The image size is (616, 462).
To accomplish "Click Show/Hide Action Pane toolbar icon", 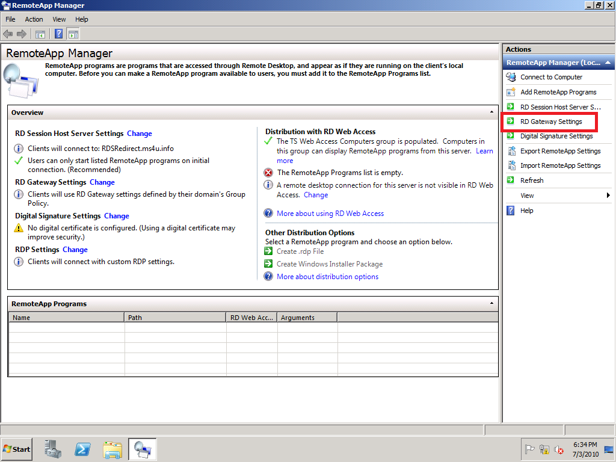I will pyautogui.click(x=73, y=34).
